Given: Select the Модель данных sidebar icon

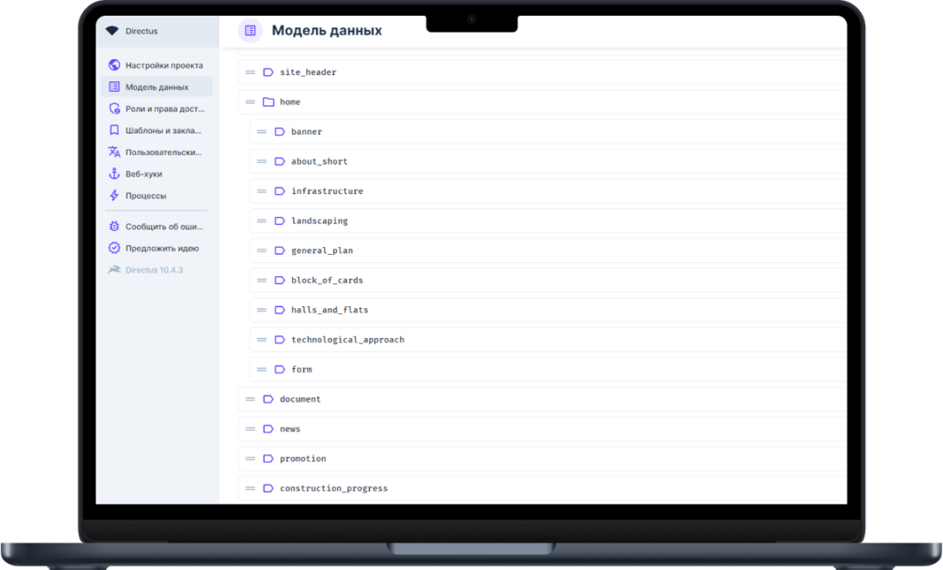Looking at the screenshot, I should coord(114,87).
